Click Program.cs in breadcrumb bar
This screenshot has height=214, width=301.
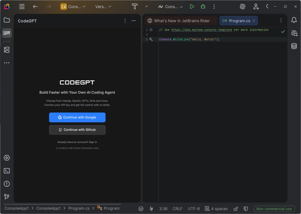[79, 209]
